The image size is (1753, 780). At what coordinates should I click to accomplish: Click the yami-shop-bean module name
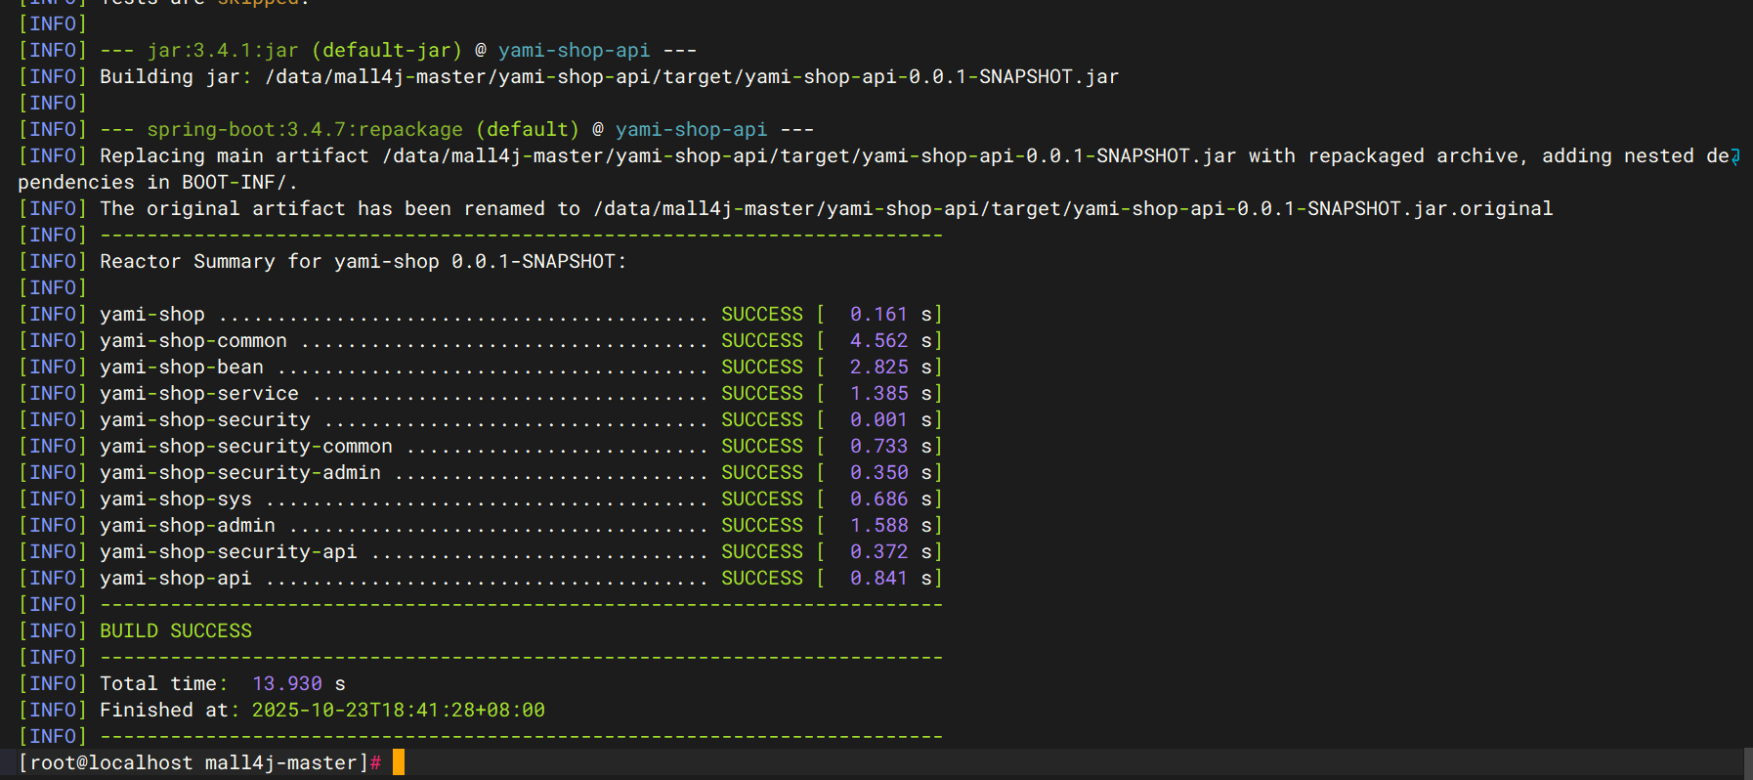pyautogui.click(x=182, y=367)
